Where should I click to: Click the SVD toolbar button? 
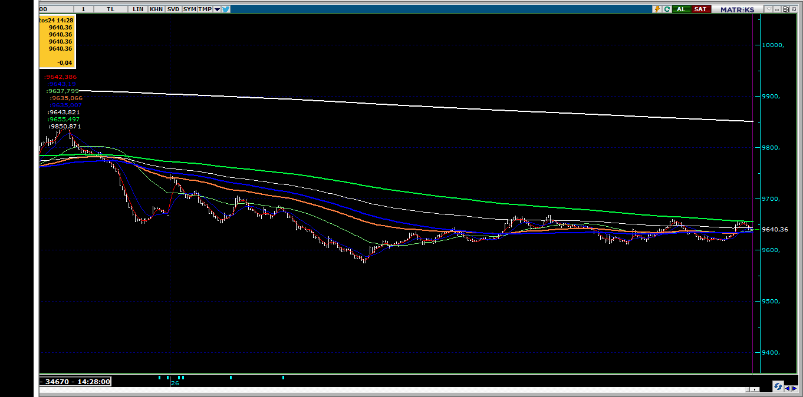(173, 9)
